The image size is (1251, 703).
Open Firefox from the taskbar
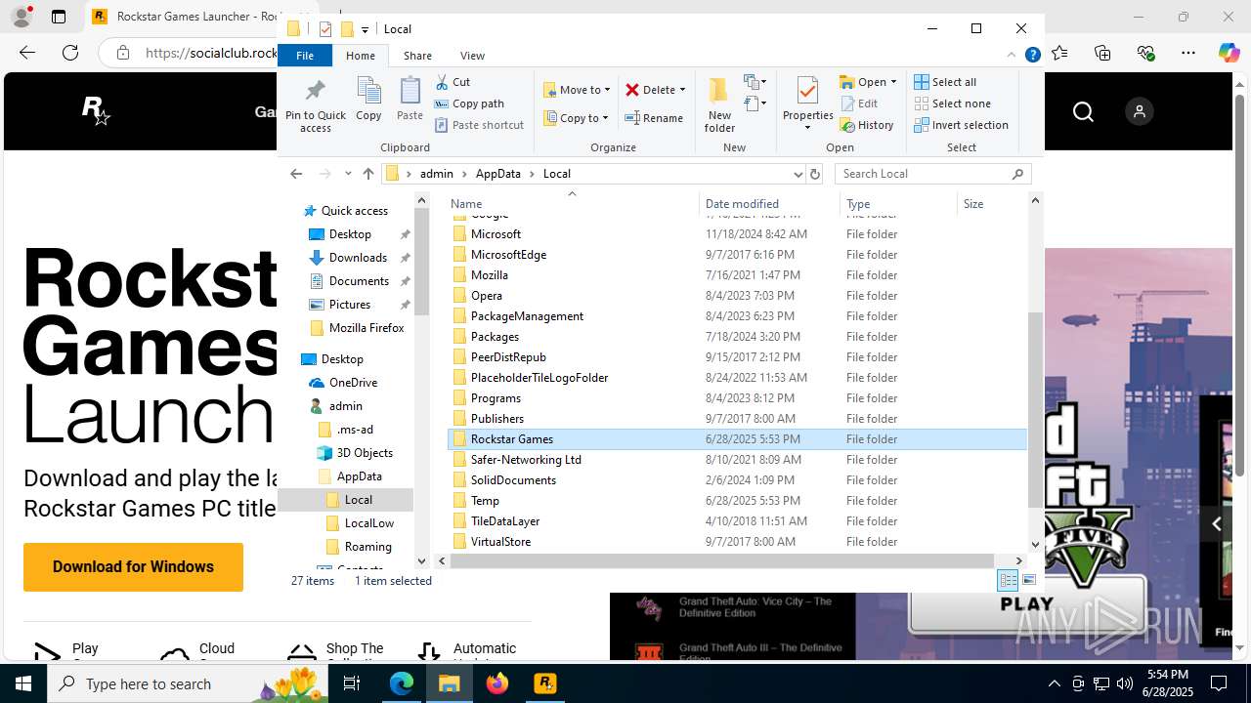pos(497,683)
